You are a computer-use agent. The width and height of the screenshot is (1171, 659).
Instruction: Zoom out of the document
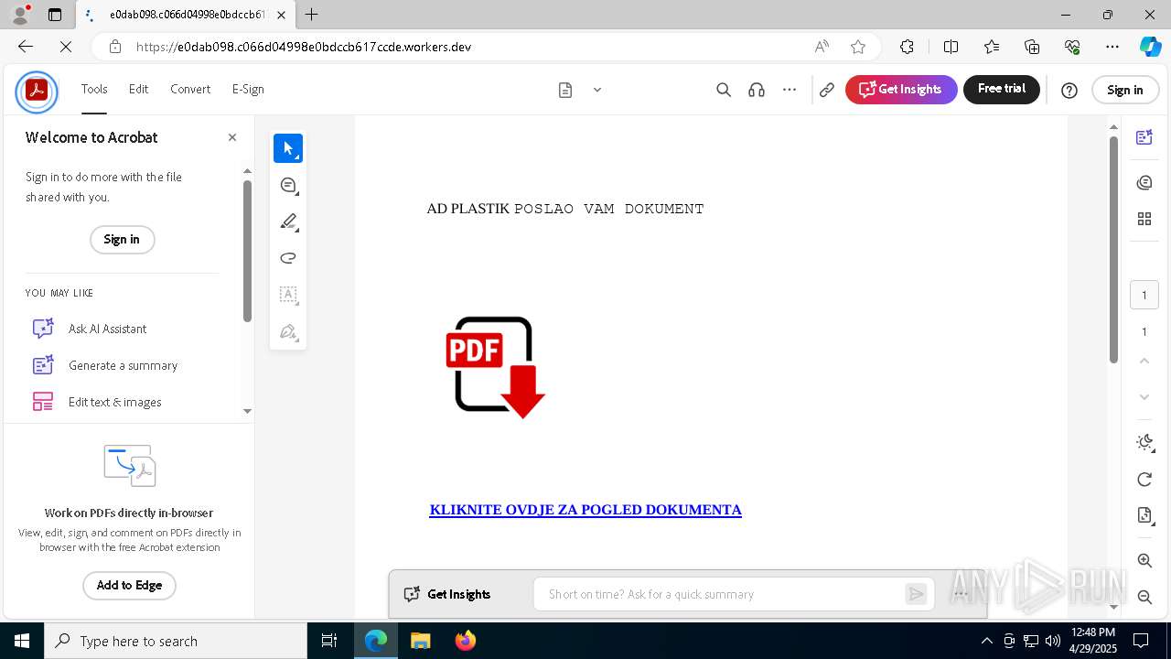tap(1144, 597)
